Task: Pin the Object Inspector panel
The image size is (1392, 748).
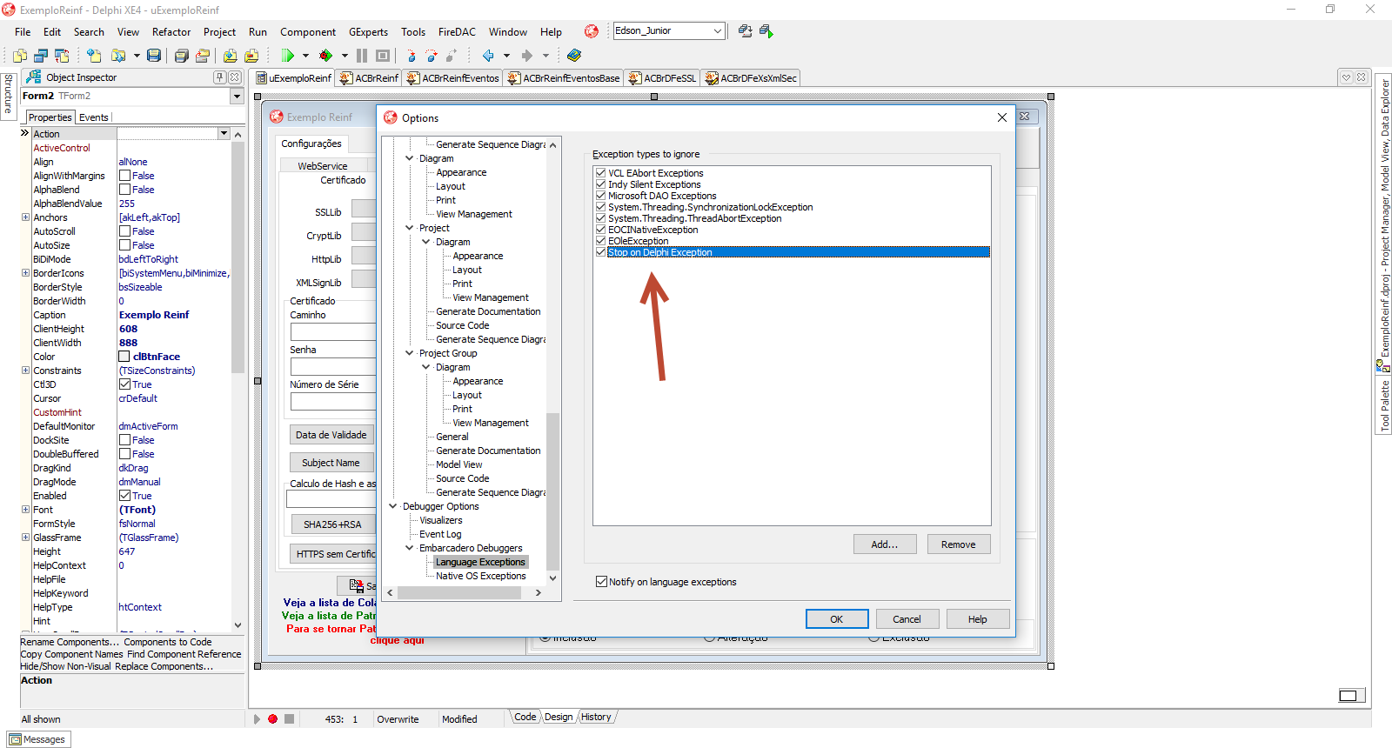Action: (219, 77)
